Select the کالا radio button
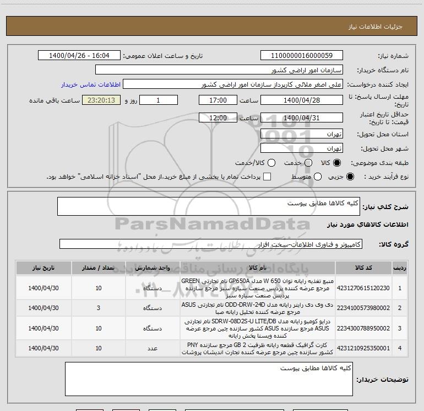The height and width of the screenshot is (411, 424). 337,163
